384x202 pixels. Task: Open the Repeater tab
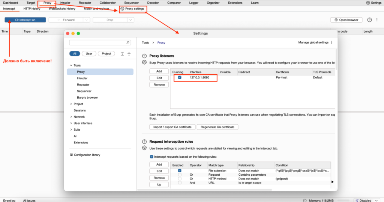(x=85, y=3)
